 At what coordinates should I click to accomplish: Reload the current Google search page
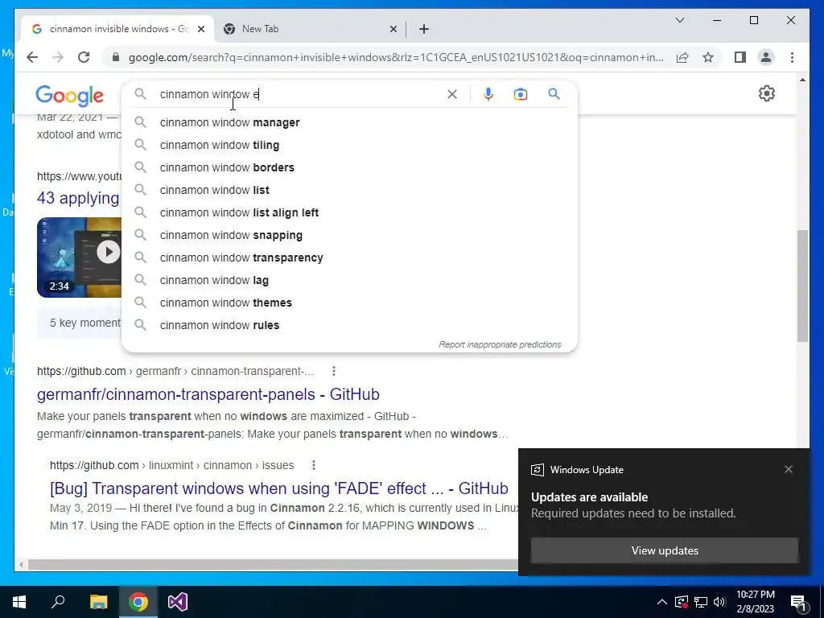(x=84, y=57)
